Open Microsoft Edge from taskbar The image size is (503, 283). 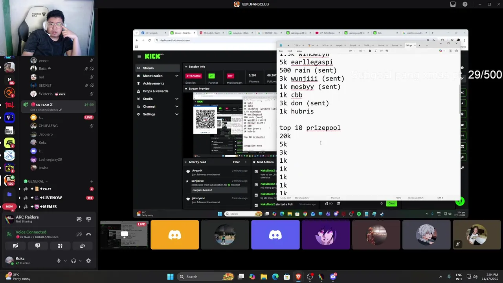point(275,277)
